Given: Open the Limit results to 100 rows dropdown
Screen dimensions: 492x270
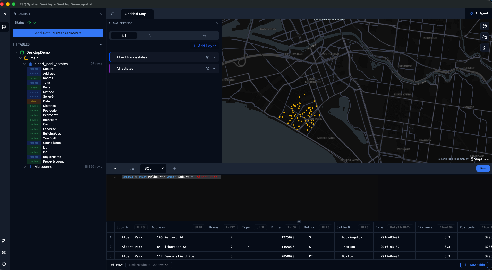Looking at the screenshot, I should click(148, 265).
